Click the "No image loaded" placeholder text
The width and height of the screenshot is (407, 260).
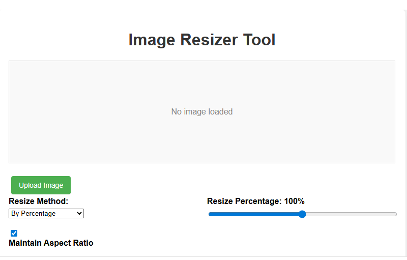pos(202,111)
